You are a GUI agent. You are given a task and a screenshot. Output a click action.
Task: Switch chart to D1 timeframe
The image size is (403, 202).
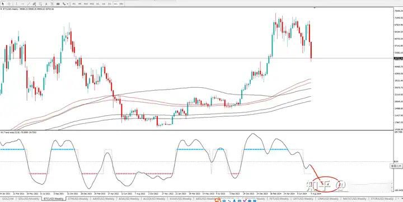[110, 4]
